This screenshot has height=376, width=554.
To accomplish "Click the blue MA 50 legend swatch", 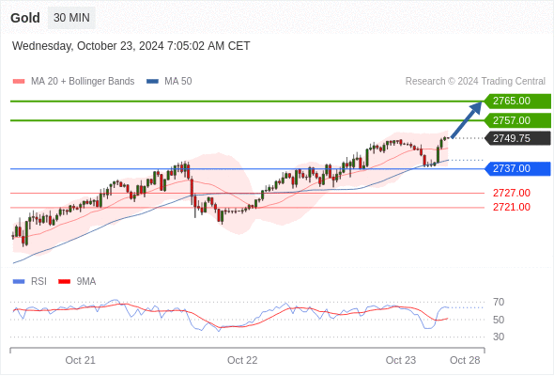I will [152, 82].
